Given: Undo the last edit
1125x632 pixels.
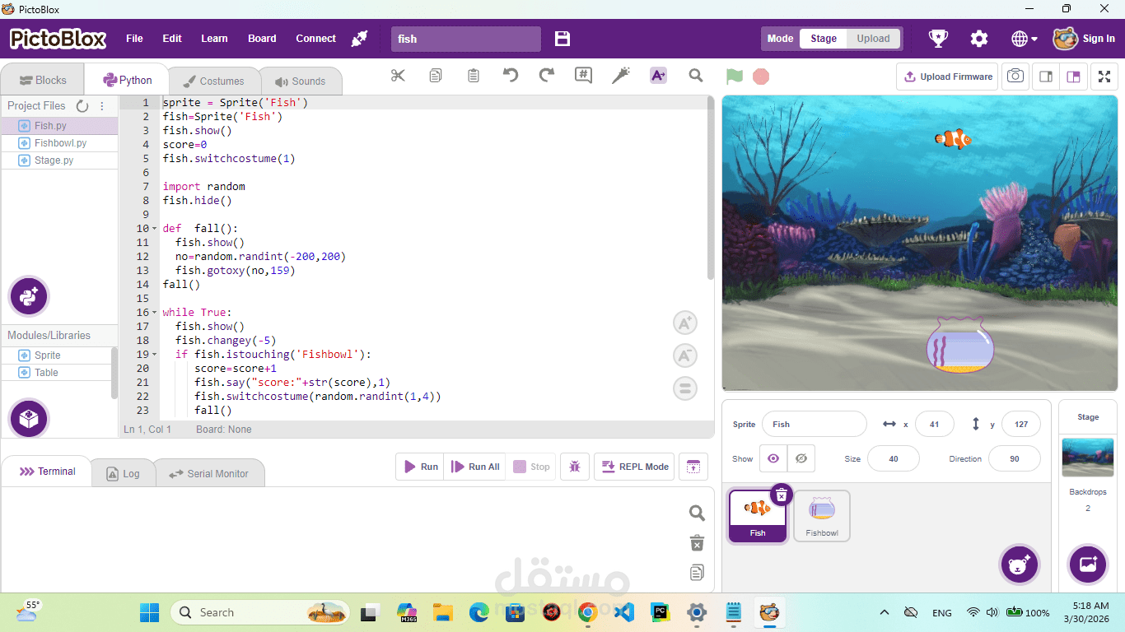Looking at the screenshot, I should click(x=511, y=76).
